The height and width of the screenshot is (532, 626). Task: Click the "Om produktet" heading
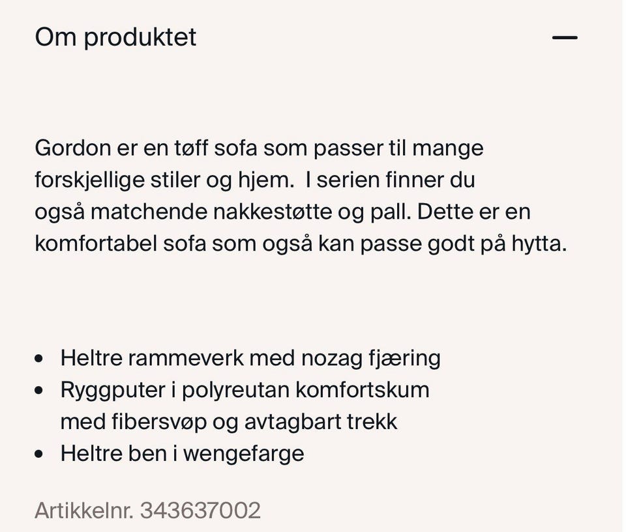pyautogui.click(x=116, y=38)
